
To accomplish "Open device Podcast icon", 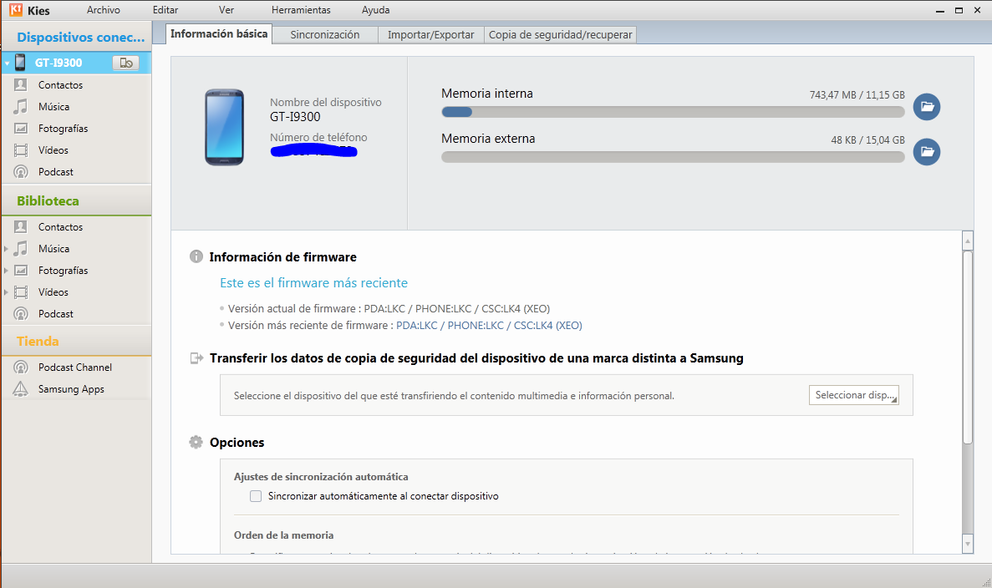I will [21, 172].
